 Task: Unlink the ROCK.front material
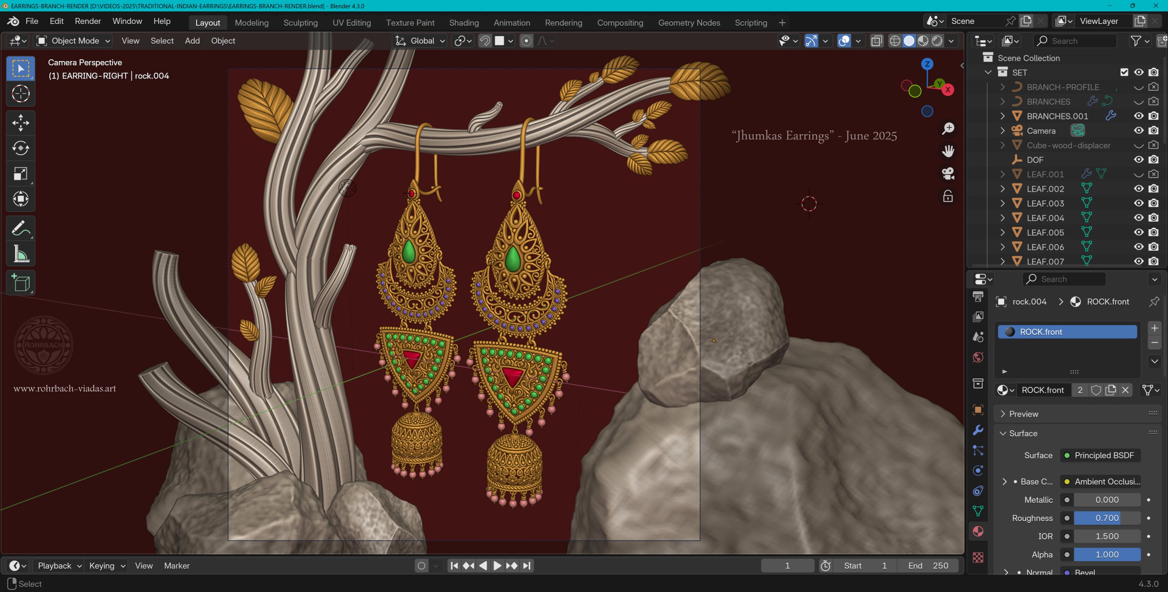point(1126,390)
